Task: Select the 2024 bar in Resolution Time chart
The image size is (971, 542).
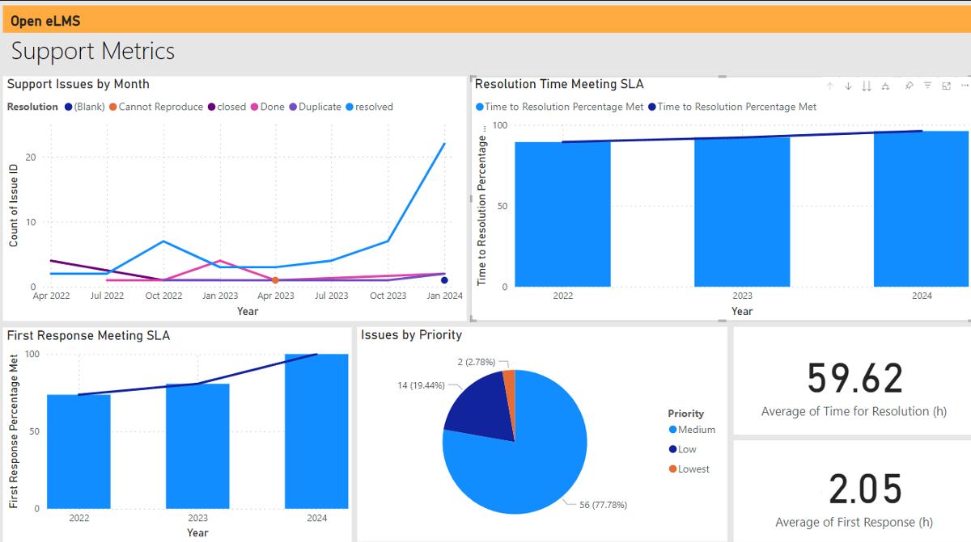Action: click(922, 209)
